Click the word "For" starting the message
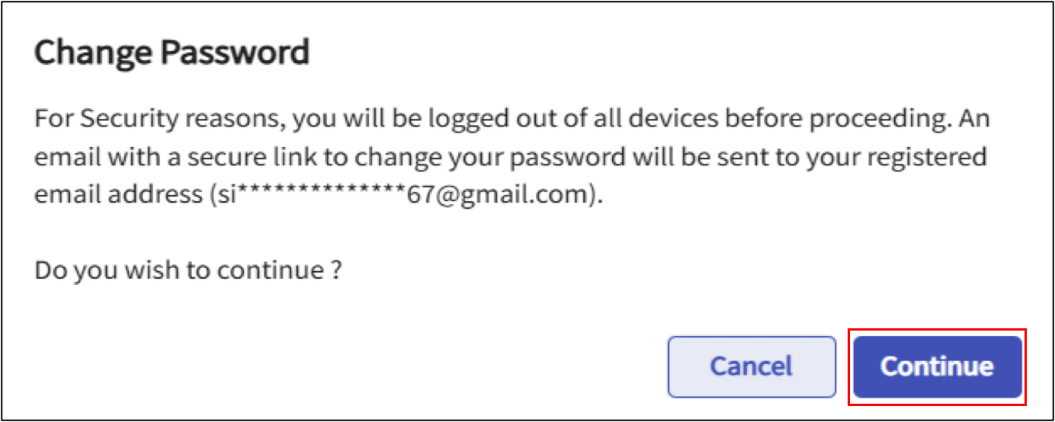 point(53,120)
